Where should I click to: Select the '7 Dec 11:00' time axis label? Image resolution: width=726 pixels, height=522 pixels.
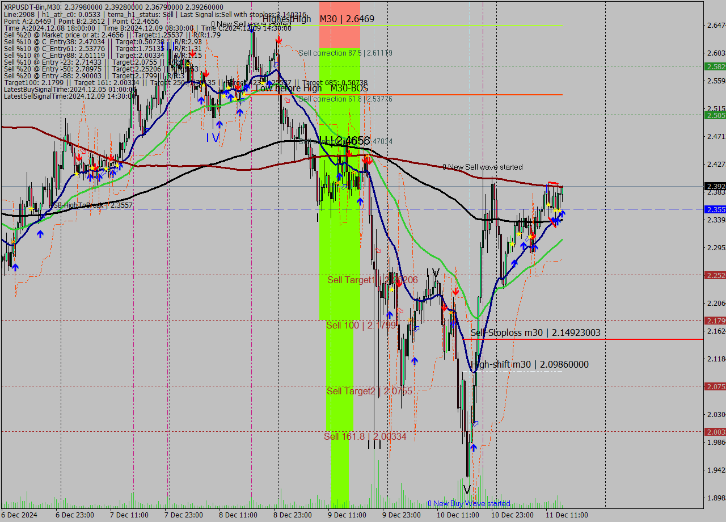[x=129, y=515]
